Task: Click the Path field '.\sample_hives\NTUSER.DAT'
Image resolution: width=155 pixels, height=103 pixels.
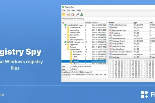Action: (89, 67)
